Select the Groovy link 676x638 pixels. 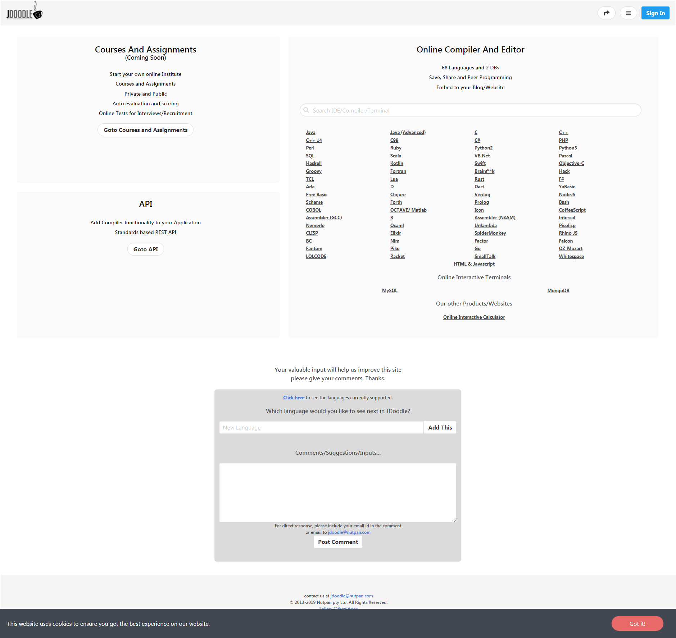point(313,171)
